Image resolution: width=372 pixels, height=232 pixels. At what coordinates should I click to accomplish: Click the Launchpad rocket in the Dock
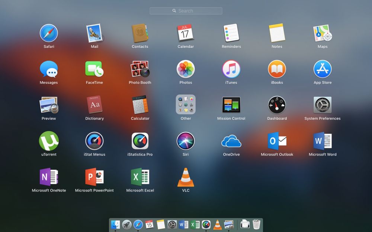point(127,225)
